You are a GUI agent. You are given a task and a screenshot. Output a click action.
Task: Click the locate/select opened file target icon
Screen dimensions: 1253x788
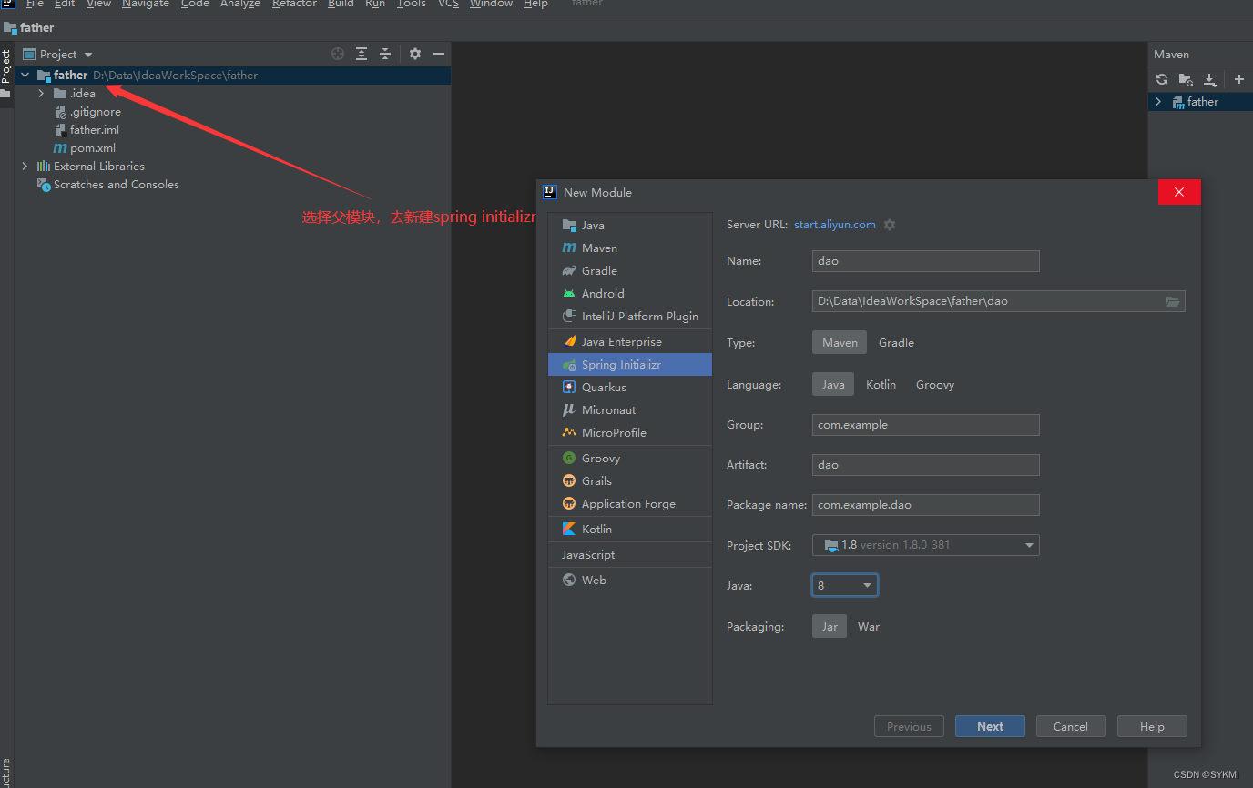point(338,54)
